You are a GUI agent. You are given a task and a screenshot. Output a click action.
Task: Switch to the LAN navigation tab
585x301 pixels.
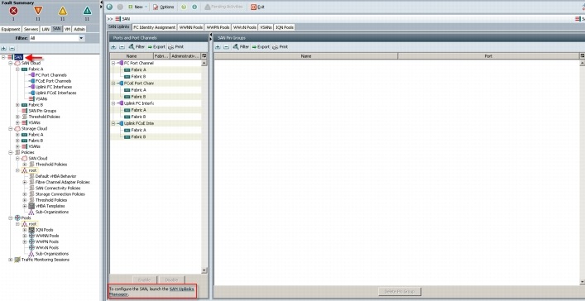point(46,29)
